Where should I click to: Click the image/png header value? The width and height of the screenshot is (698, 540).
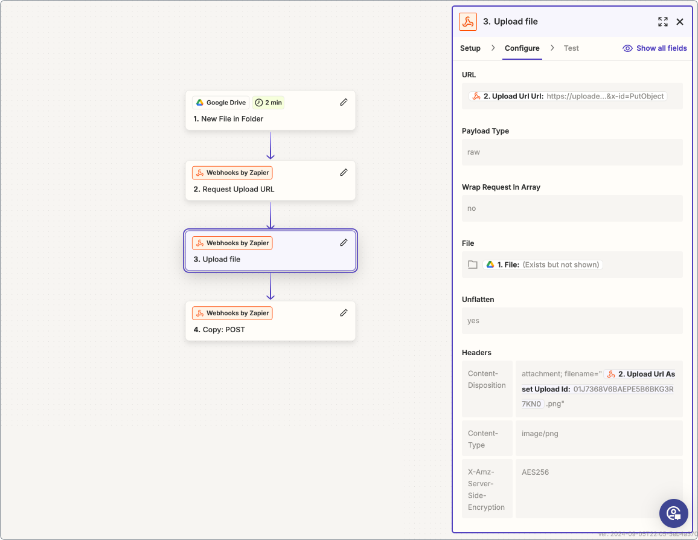tap(599, 439)
